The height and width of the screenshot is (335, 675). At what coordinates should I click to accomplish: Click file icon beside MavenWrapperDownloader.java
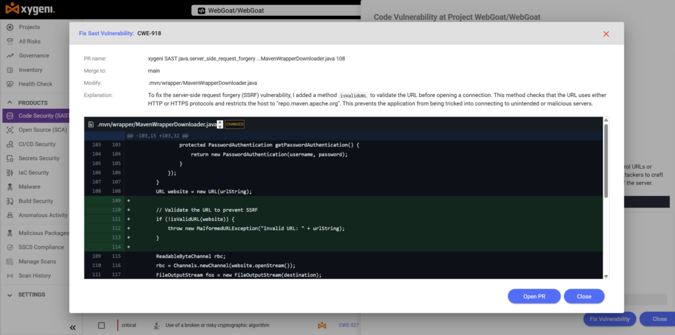[91, 125]
